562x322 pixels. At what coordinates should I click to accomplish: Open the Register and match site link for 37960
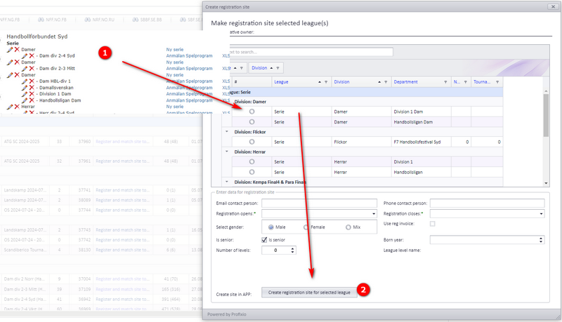(122, 142)
